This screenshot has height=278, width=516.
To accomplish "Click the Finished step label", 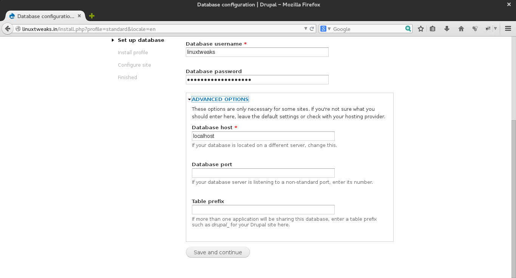I will click(127, 77).
